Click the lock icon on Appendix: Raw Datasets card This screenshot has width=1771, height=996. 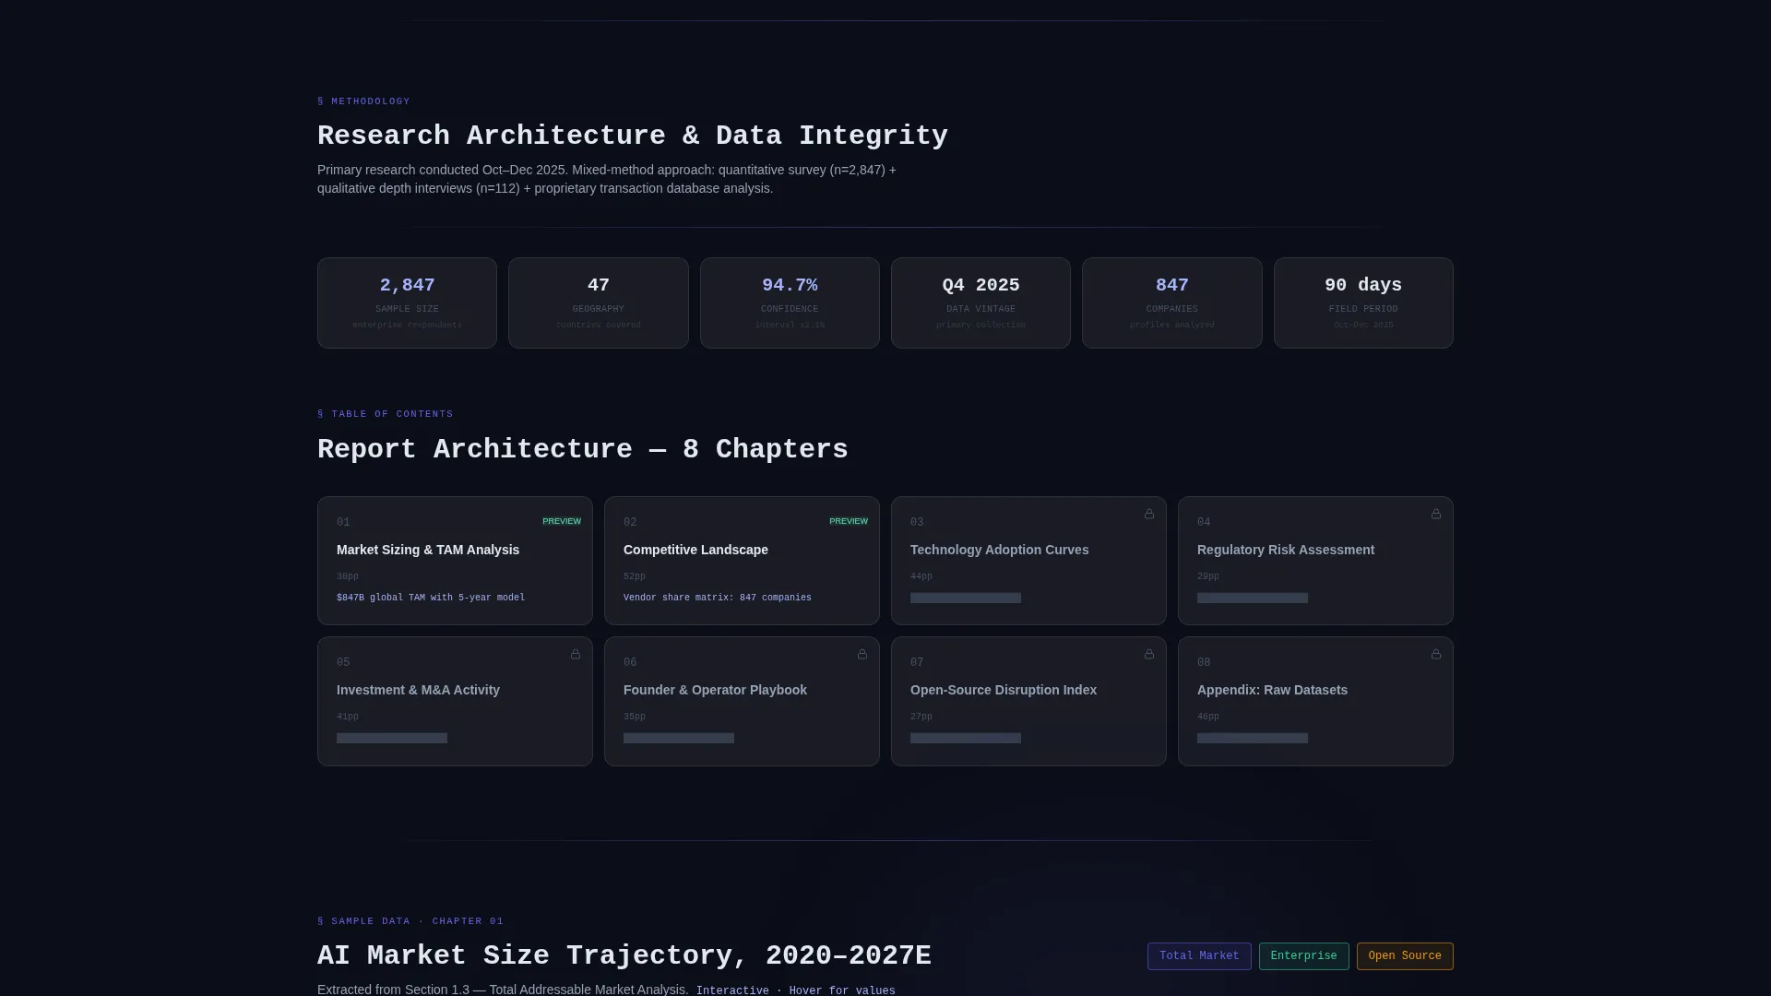coord(1436,654)
